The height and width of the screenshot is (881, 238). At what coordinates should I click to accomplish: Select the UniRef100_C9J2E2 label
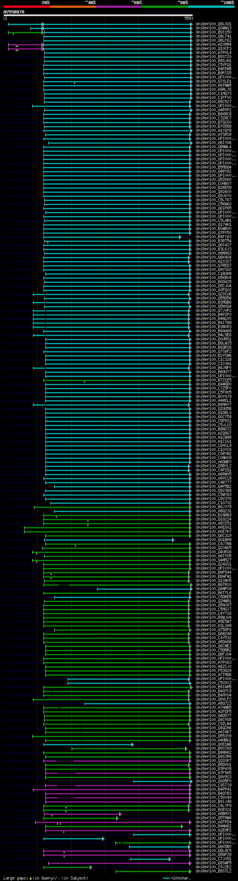pyautogui.click(x=213, y=867)
